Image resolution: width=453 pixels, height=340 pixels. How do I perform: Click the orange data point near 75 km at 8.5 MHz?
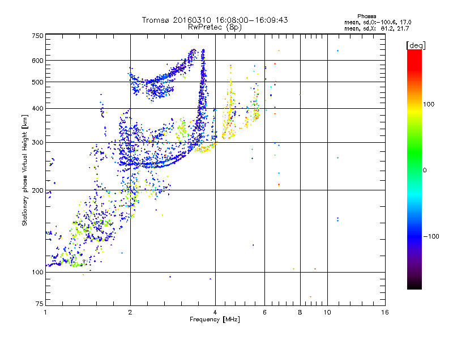(x=310, y=296)
